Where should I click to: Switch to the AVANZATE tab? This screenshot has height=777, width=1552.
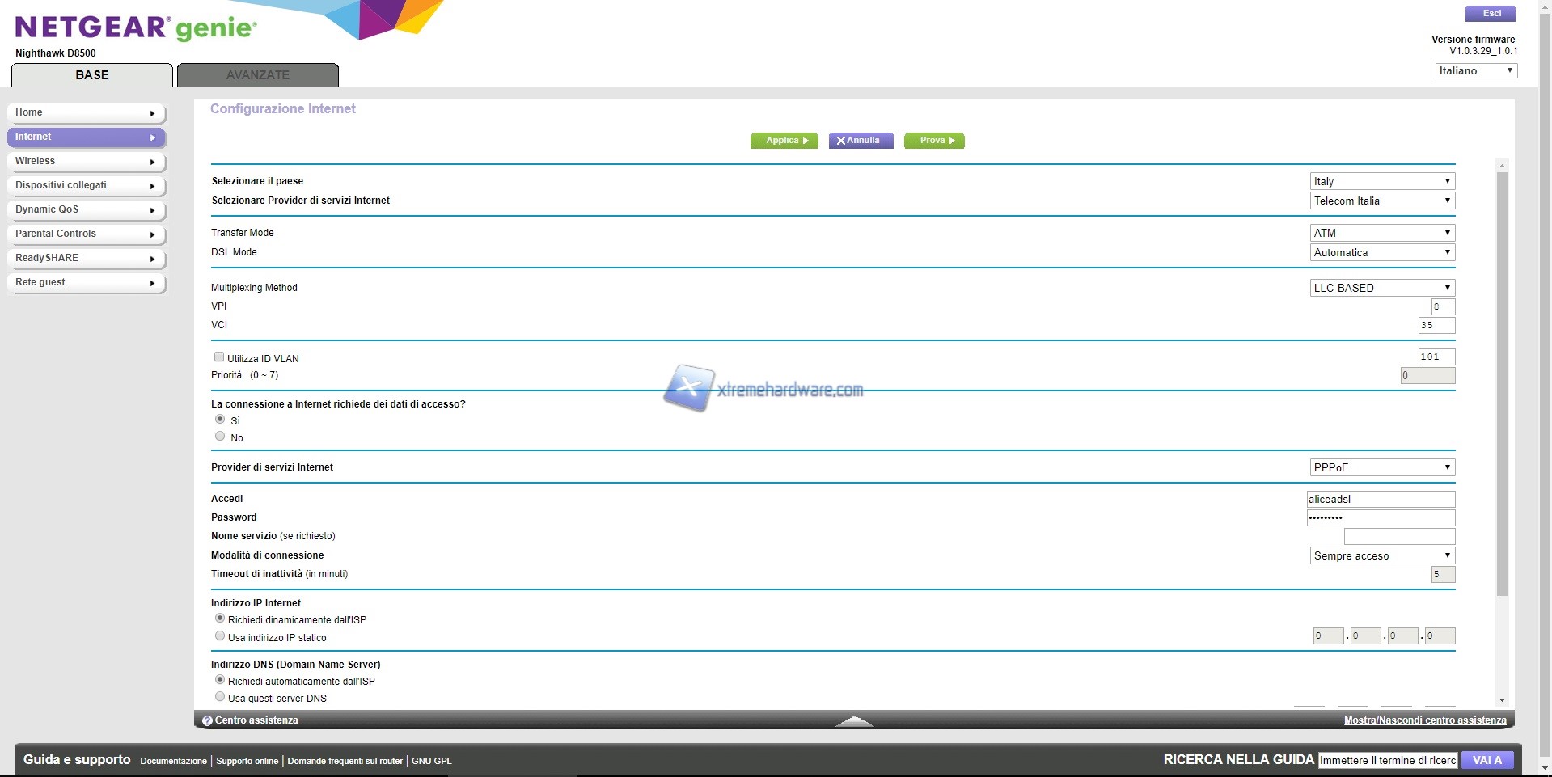tap(257, 75)
